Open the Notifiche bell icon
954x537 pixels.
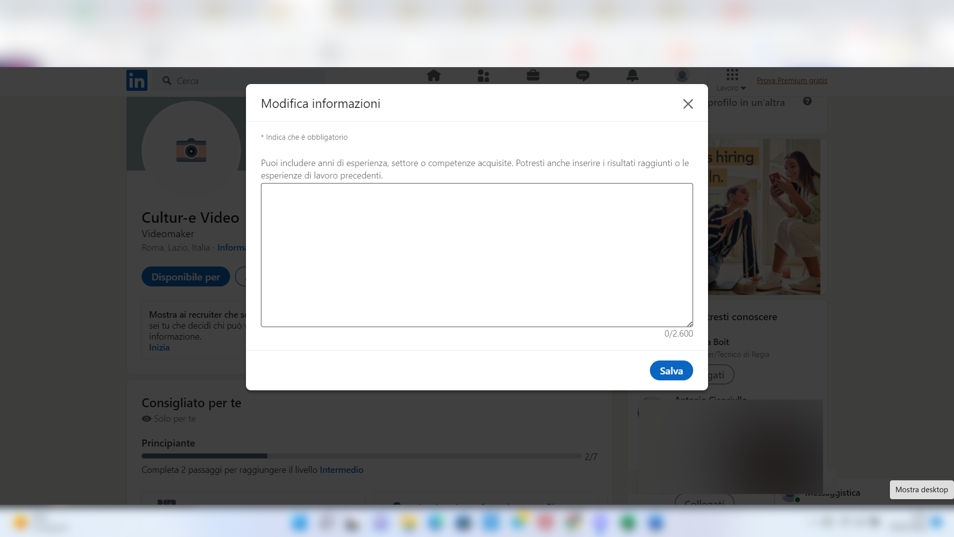tap(632, 76)
